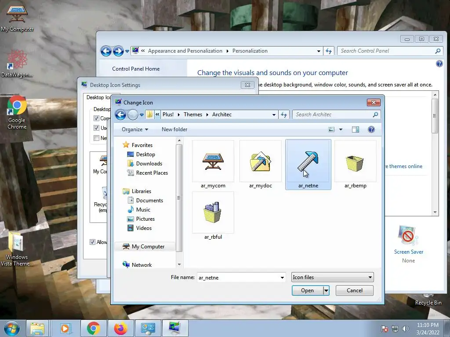Open the Organize menu
Image resolution: width=450 pixels, height=337 pixels.
[x=135, y=129]
